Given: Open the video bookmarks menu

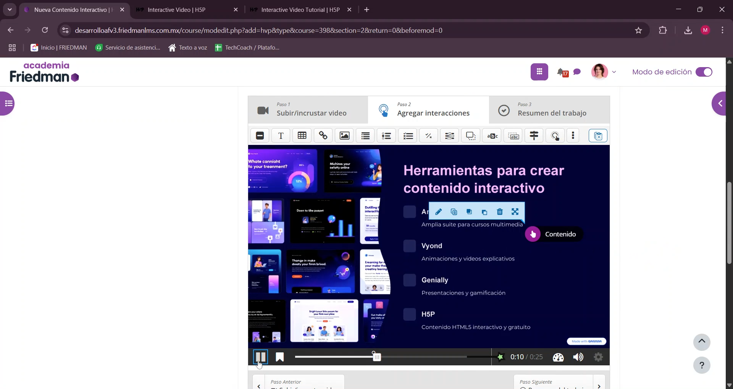Looking at the screenshot, I should click(x=280, y=357).
